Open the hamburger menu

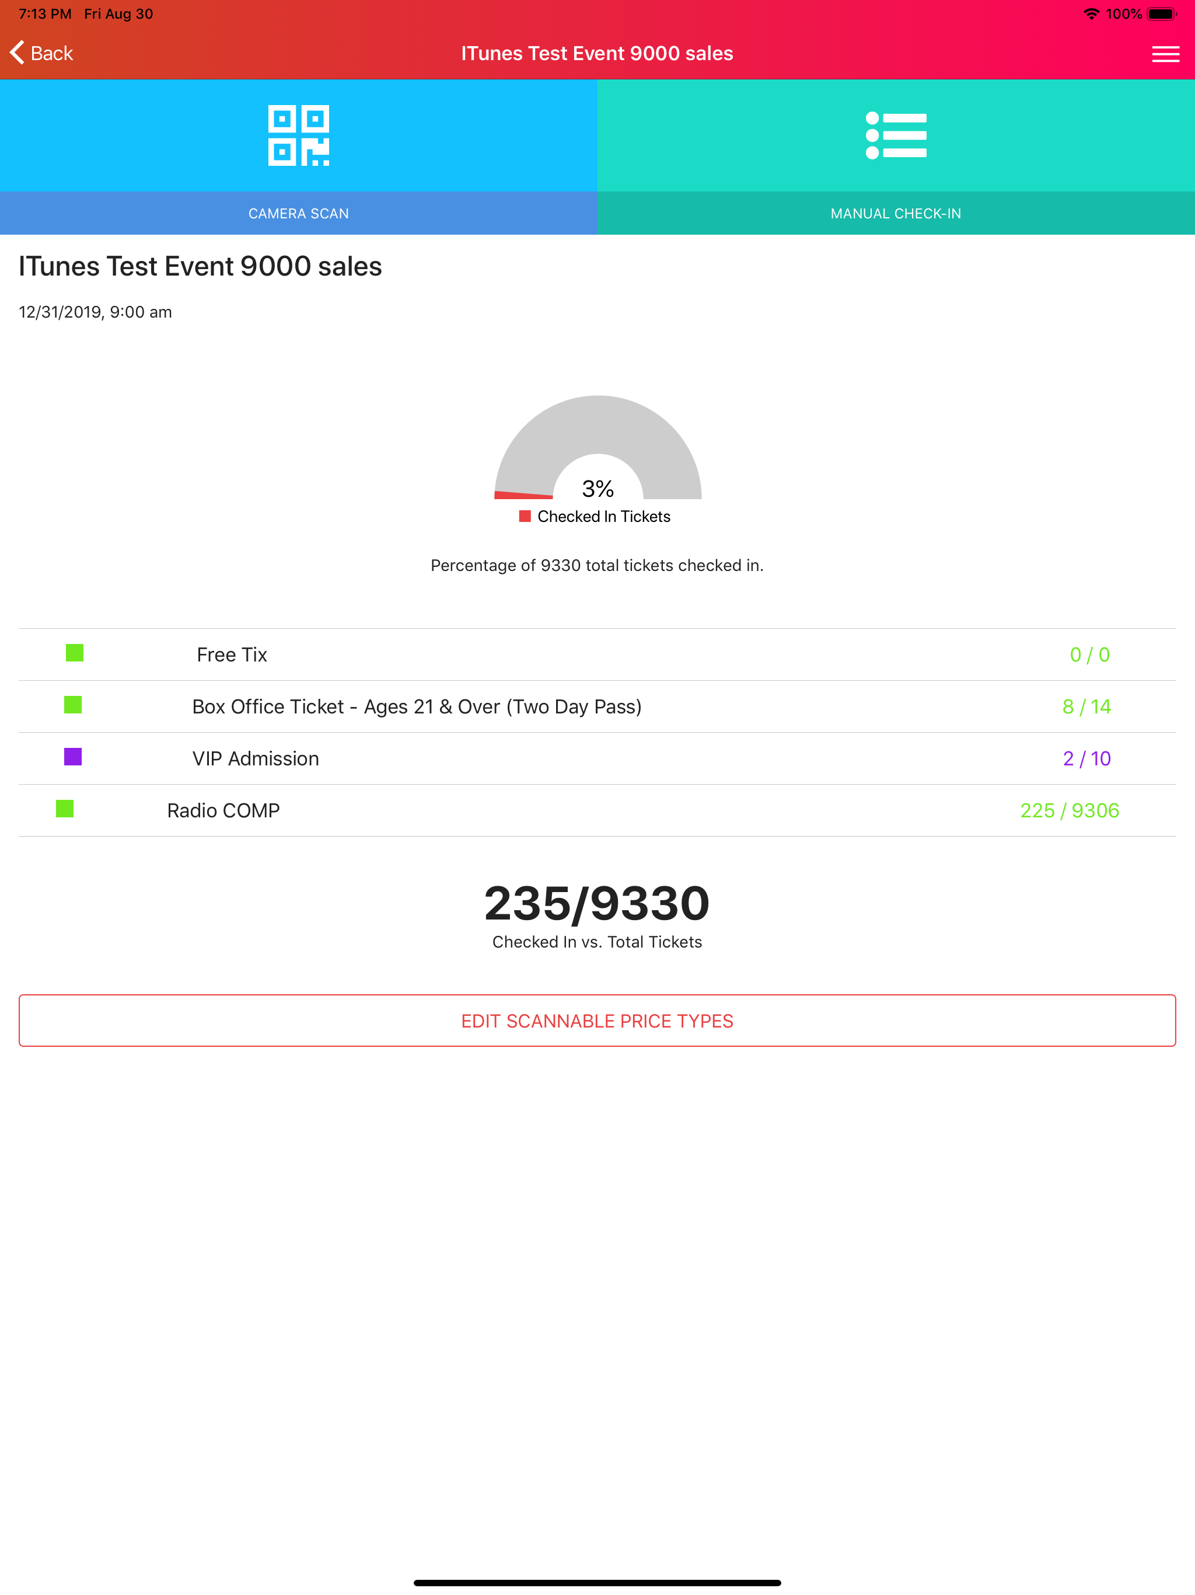[1165, 54]
